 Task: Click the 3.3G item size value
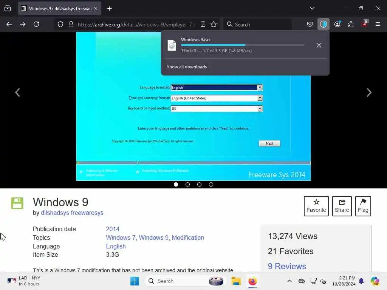click(x=112, y=255)
